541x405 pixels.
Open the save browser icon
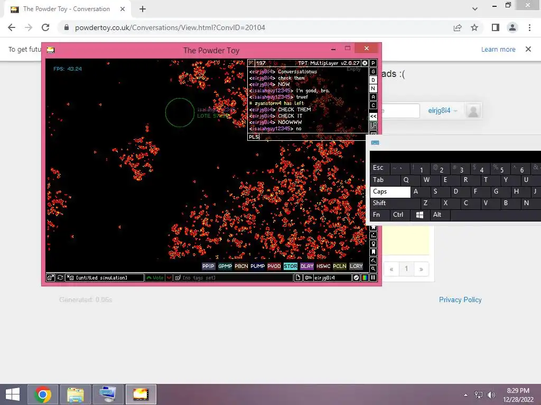point(50,277)
